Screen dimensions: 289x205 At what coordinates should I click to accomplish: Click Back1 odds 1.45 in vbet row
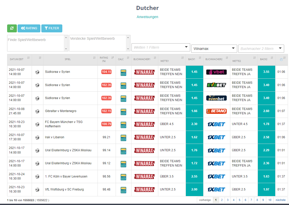pyautogui.click(x=195, y=72)
